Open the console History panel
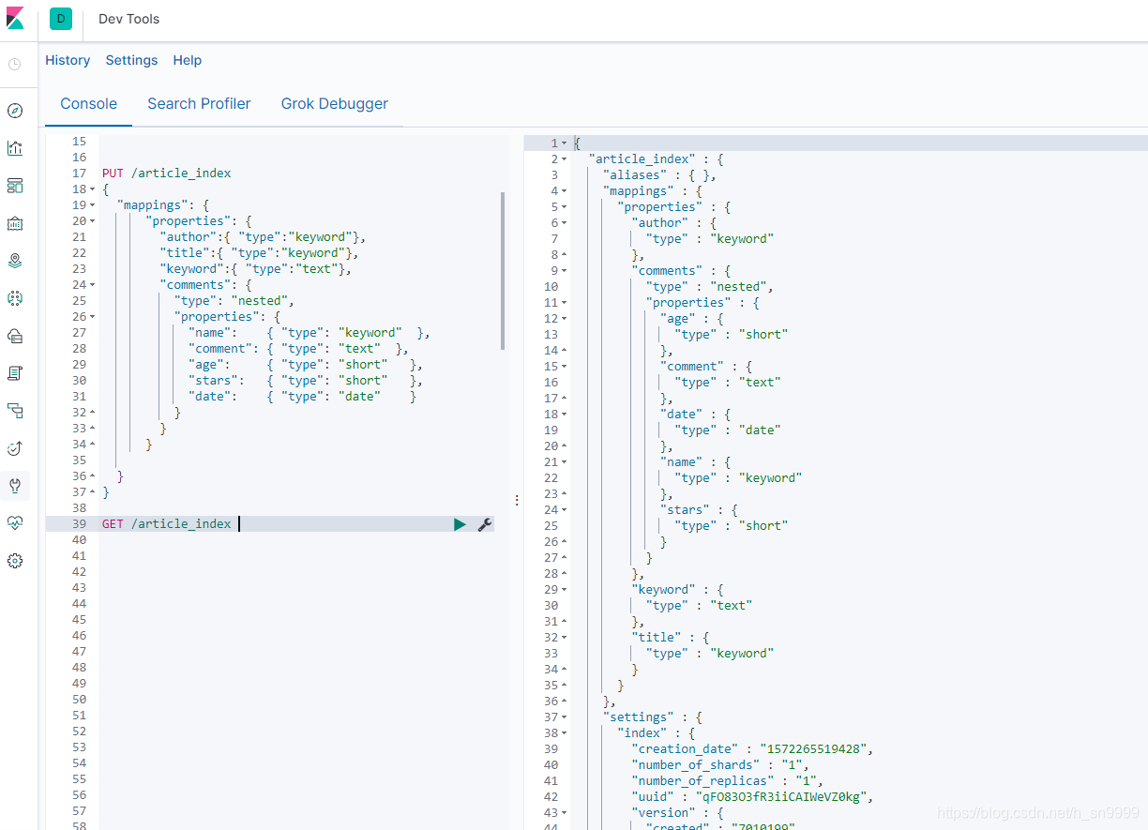This screenshot has height=830, width=1148. 68,60
